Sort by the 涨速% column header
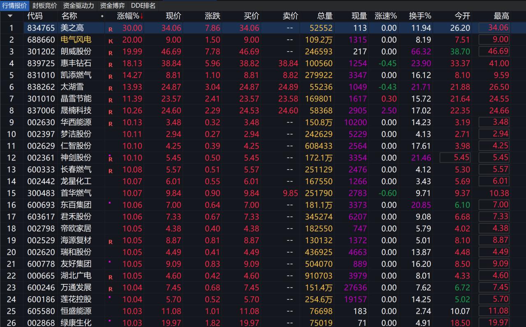This screenshot has height=327, width=526. (386, 16)
